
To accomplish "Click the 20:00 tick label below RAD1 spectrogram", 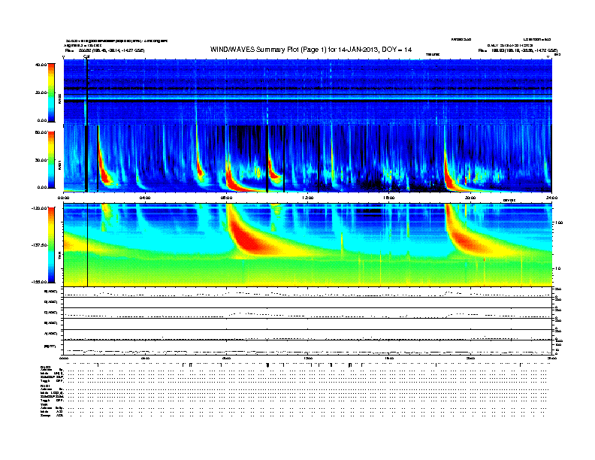I will [470, 198].
